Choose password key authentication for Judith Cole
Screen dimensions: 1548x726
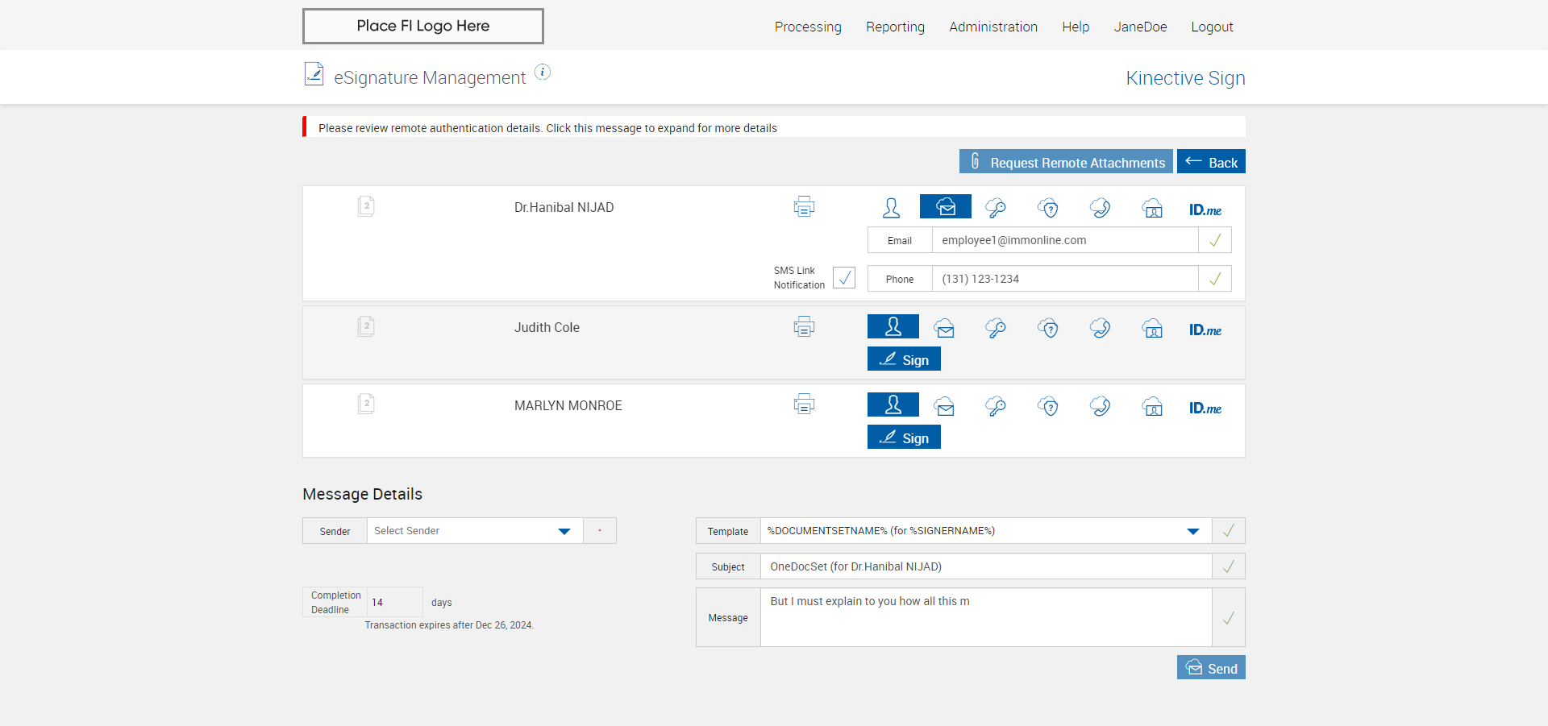[996, 328]
